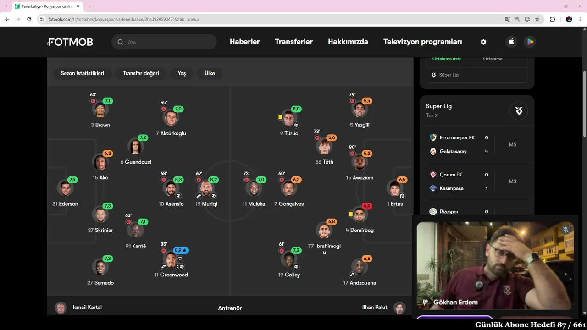Open the Çorum FK vs Kasımpaşa match

click(x=477, y=181)
